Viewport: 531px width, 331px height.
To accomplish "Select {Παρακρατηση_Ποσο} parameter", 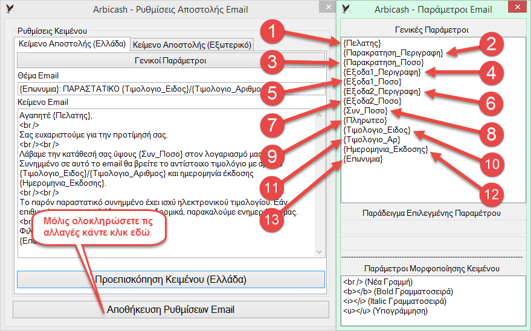I will [384, 63].
